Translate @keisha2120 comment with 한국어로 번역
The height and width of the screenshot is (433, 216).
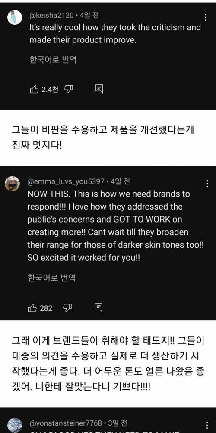53,60
